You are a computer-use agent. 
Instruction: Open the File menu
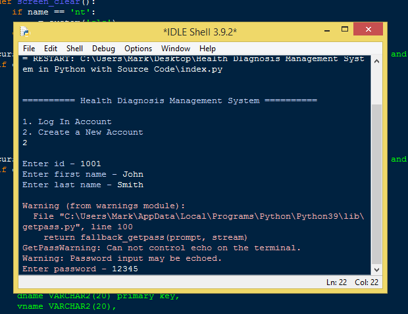[x=29, y=49]
